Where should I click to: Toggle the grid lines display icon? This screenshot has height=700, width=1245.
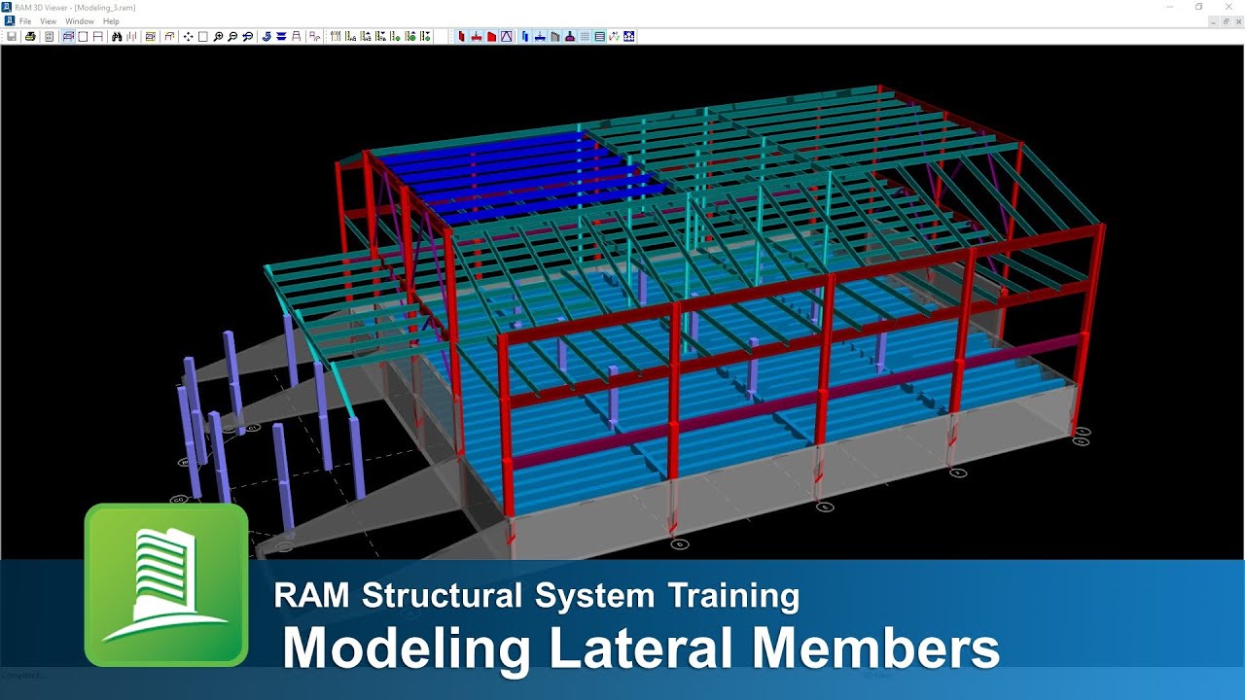coord(585,37)
